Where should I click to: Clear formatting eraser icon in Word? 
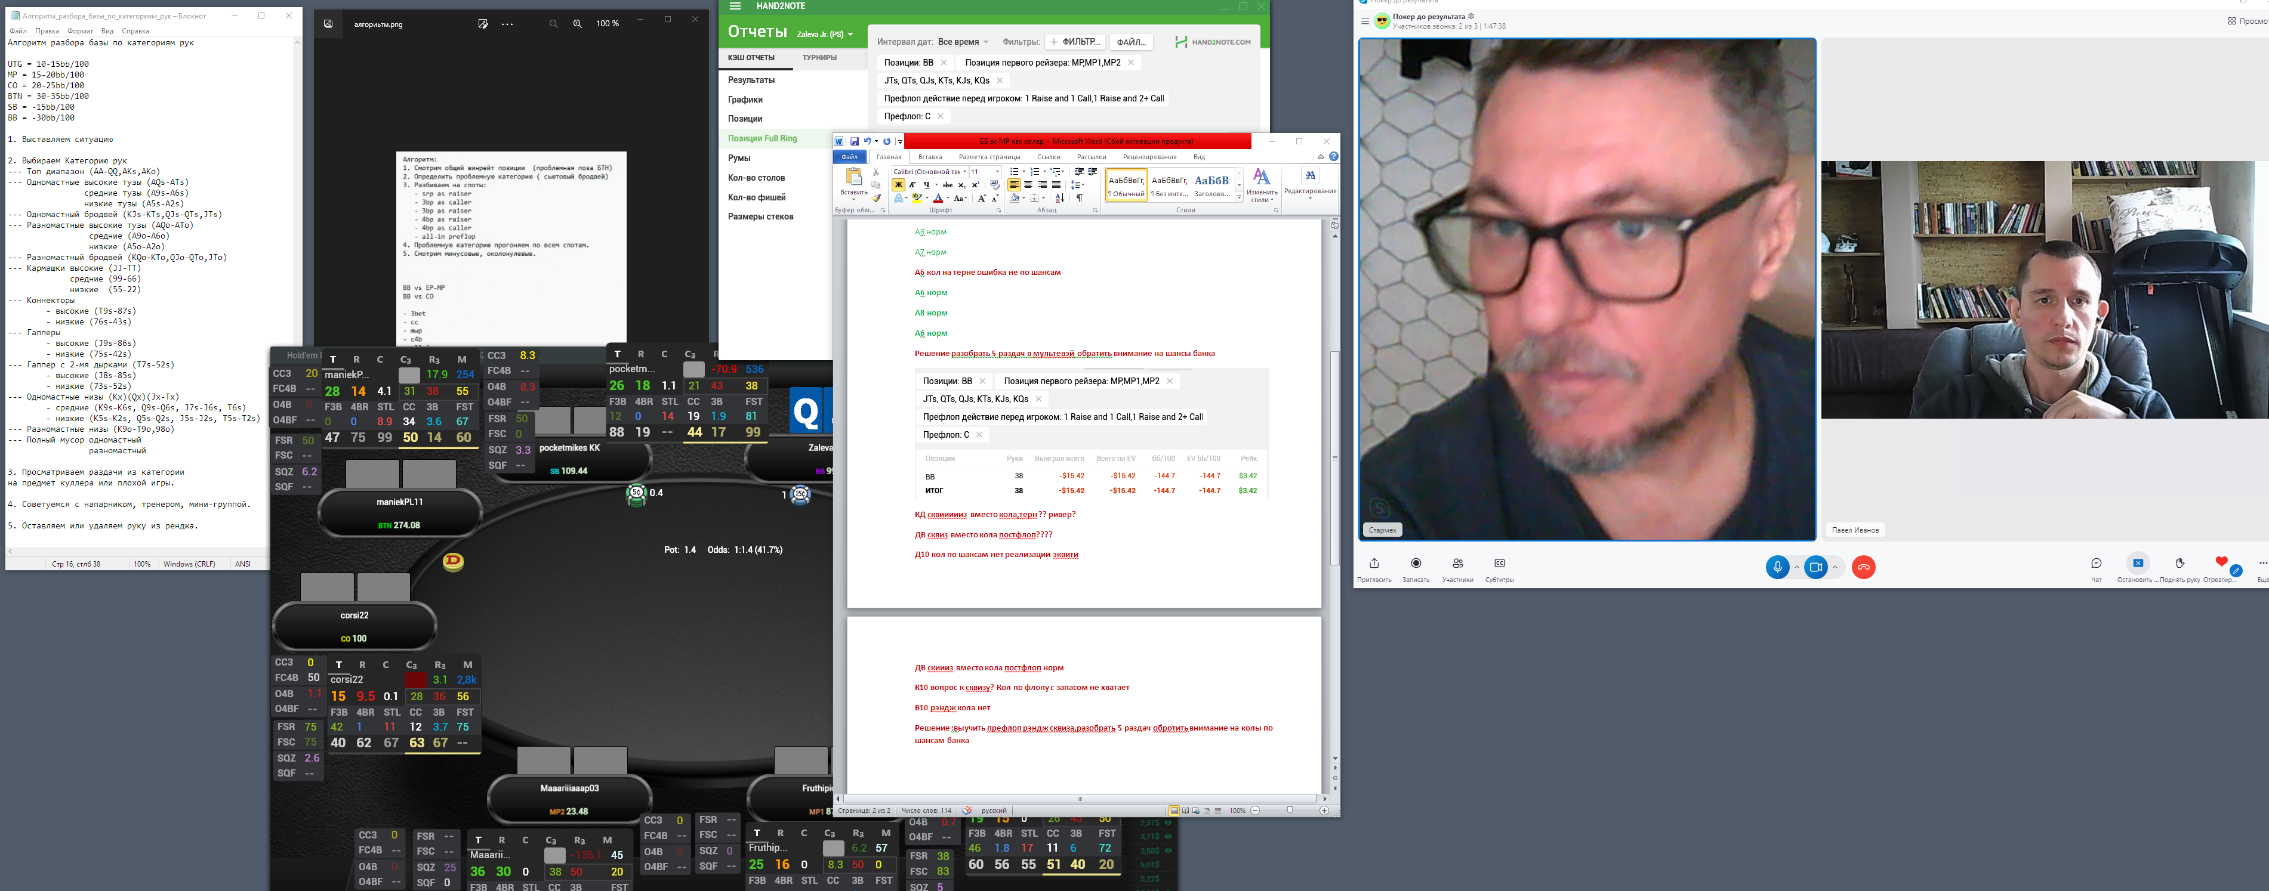(x=995, y=185)
